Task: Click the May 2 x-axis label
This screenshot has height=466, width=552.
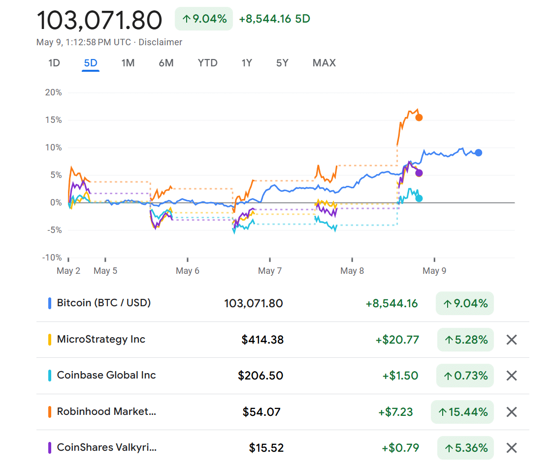Action: pyautogui.click(x=68, y=271)
